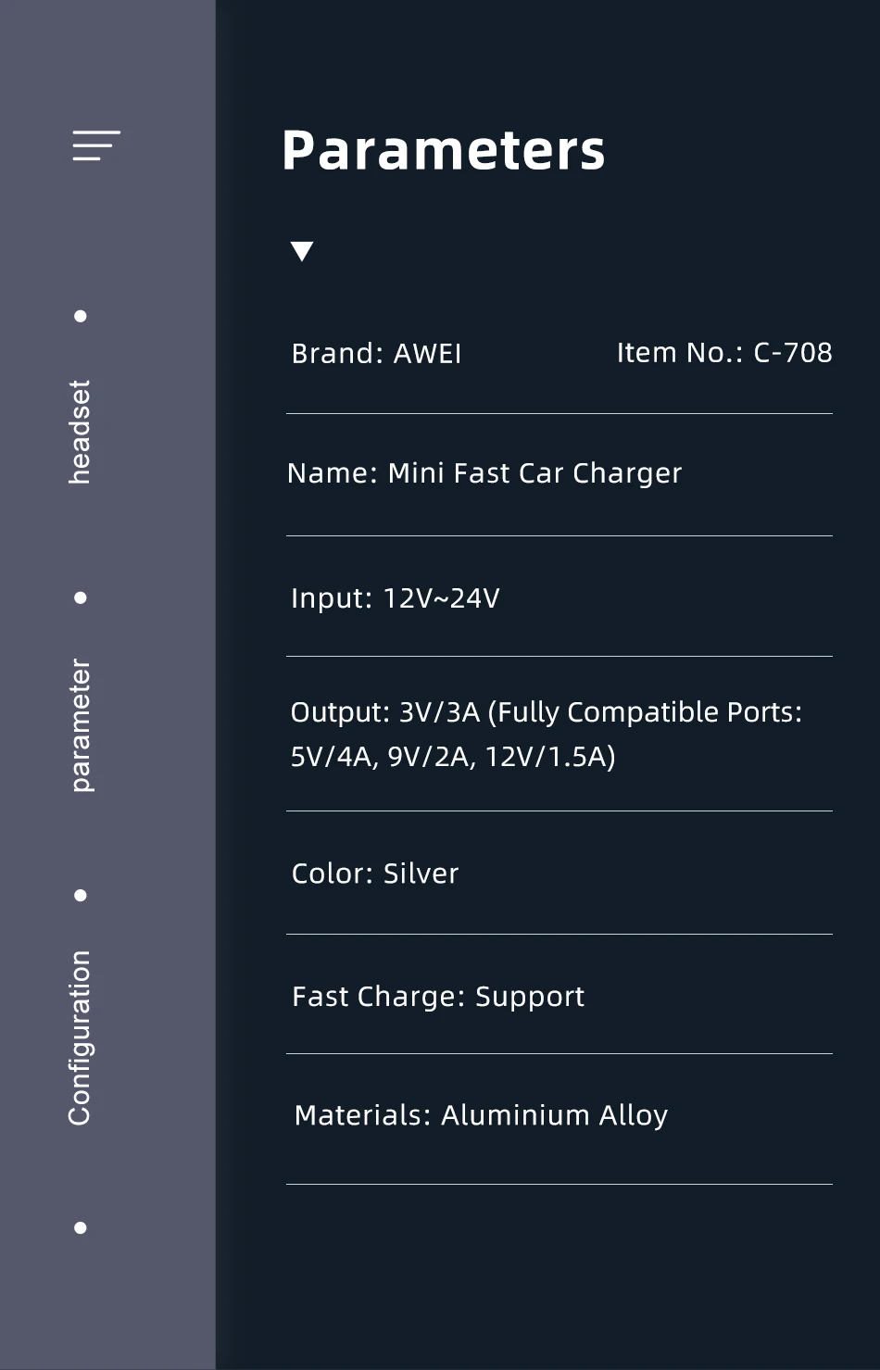The height and width of the screenshot is (1370, 880).
Task: Click the dot above Configuration label
Action: 81,895
